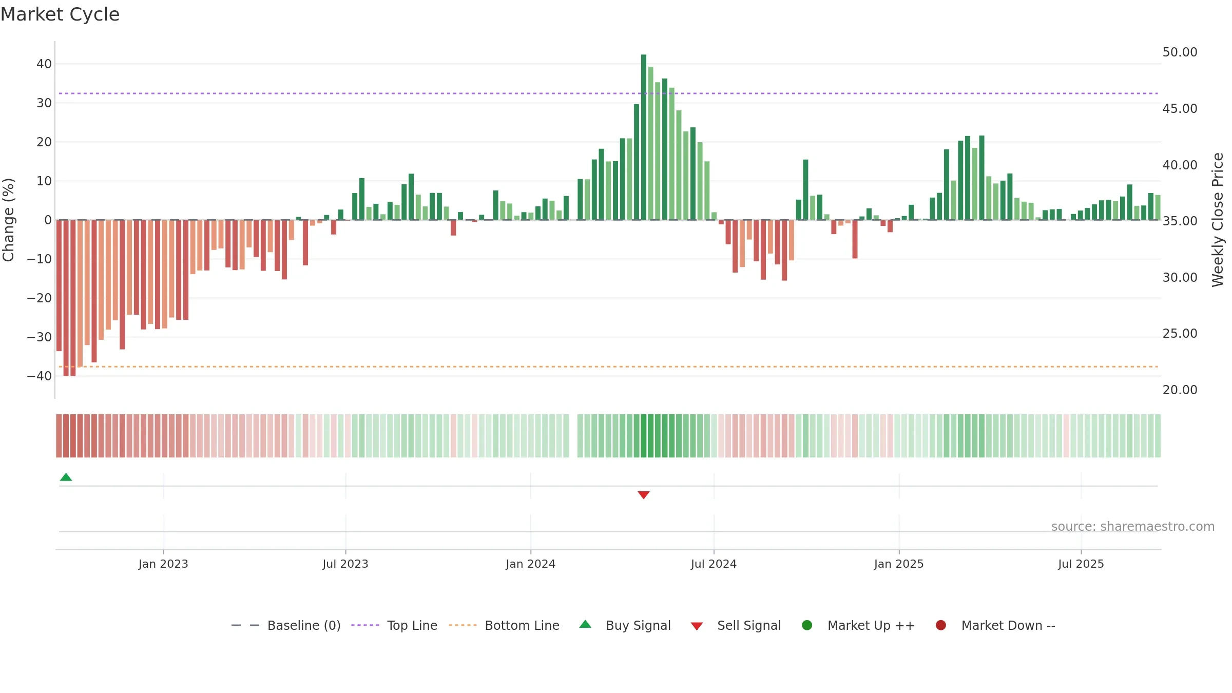Toggle the Top Line legend entry
This screenshot has width=1232, height=693.
point(394,625)
